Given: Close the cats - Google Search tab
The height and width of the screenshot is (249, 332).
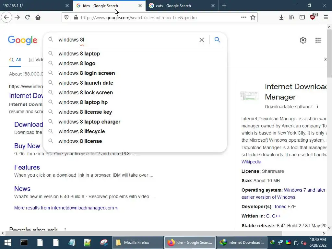Looking at the screenshot, I should click(213, 6).
